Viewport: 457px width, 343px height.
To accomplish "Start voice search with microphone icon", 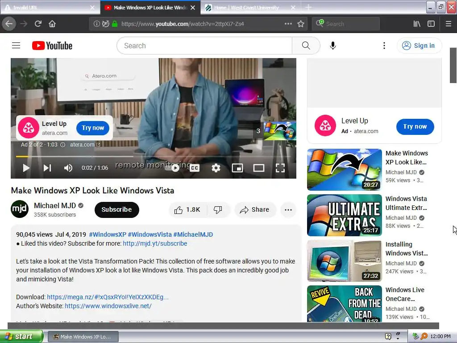I will (333, 46).
